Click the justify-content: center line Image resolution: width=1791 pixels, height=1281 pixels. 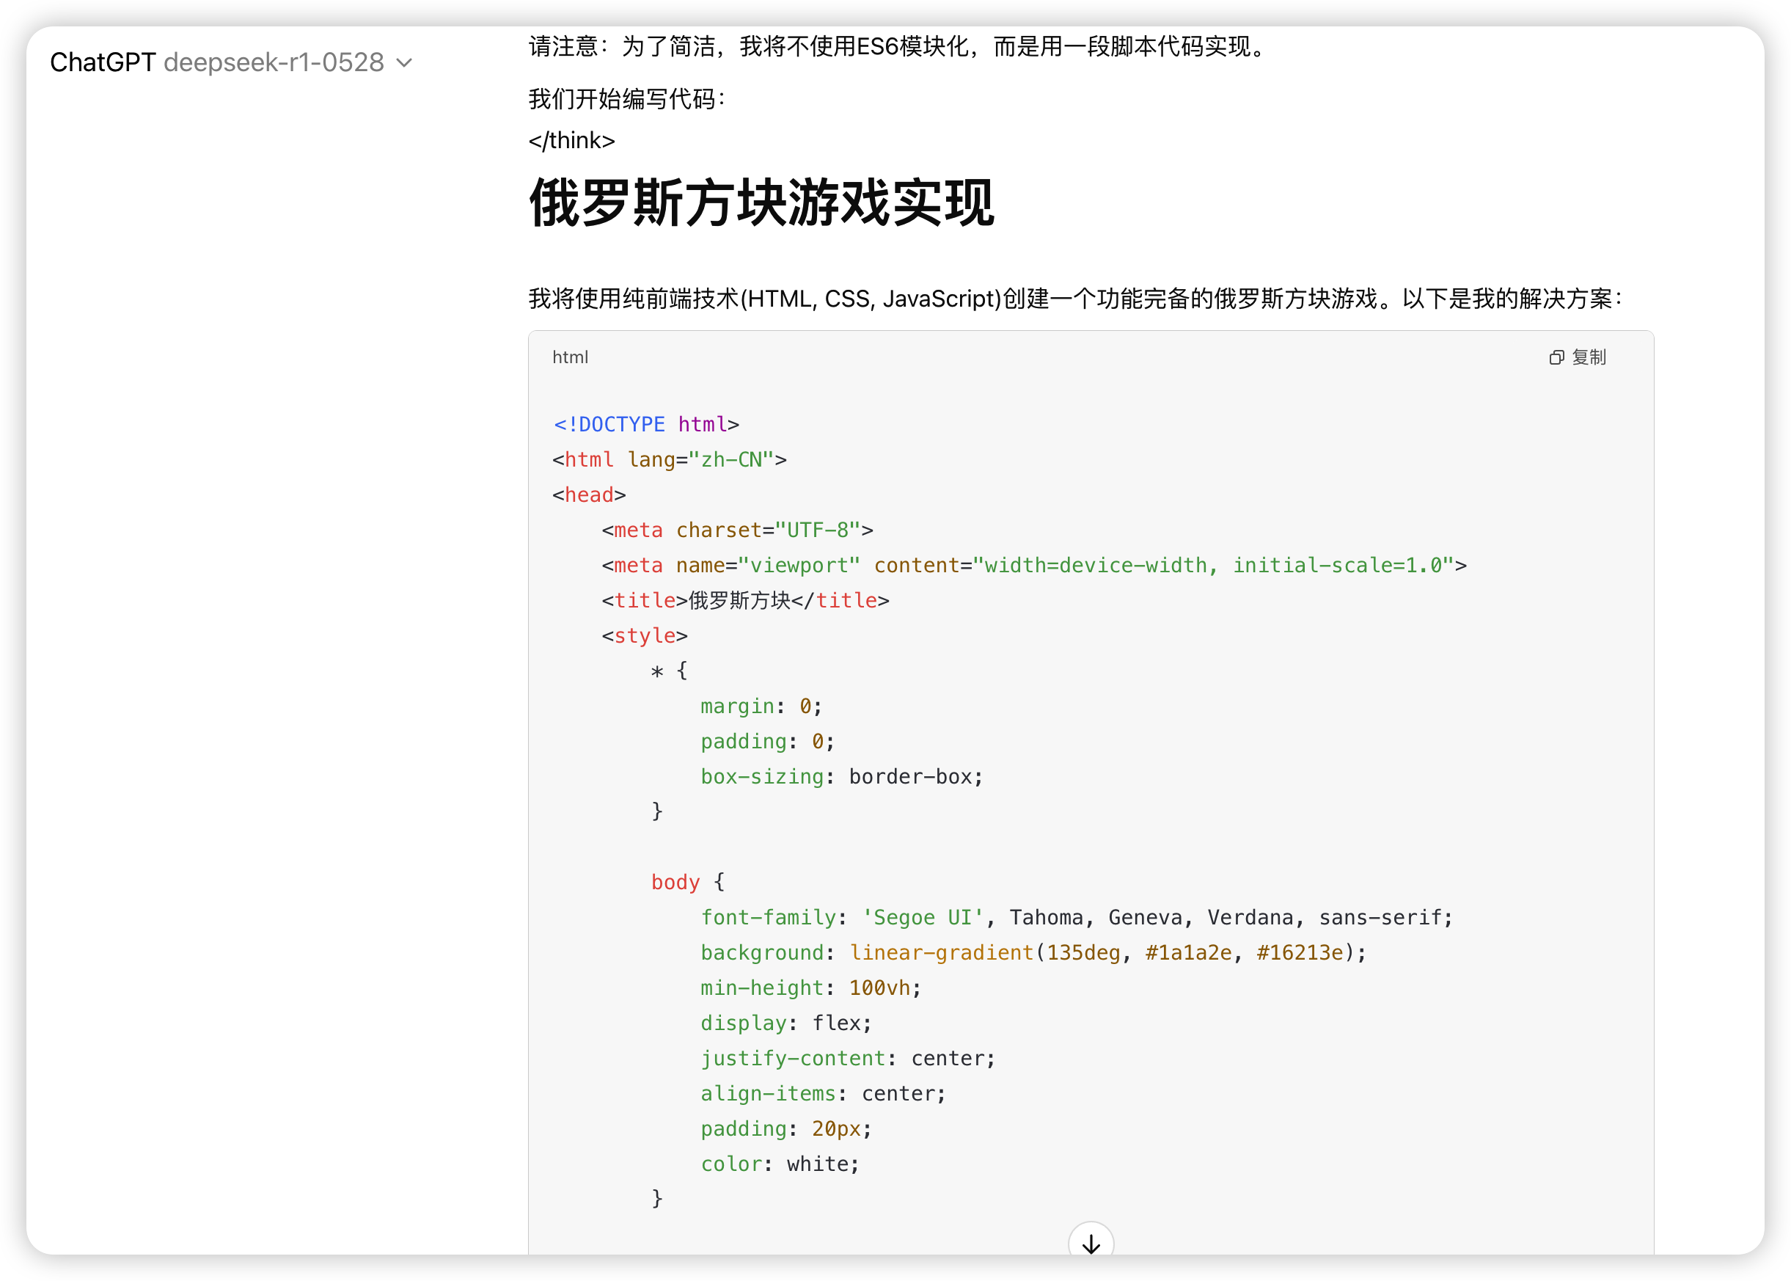[847, 1059]
